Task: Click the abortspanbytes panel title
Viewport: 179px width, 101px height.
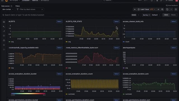Action: click(x=129, y=48)
